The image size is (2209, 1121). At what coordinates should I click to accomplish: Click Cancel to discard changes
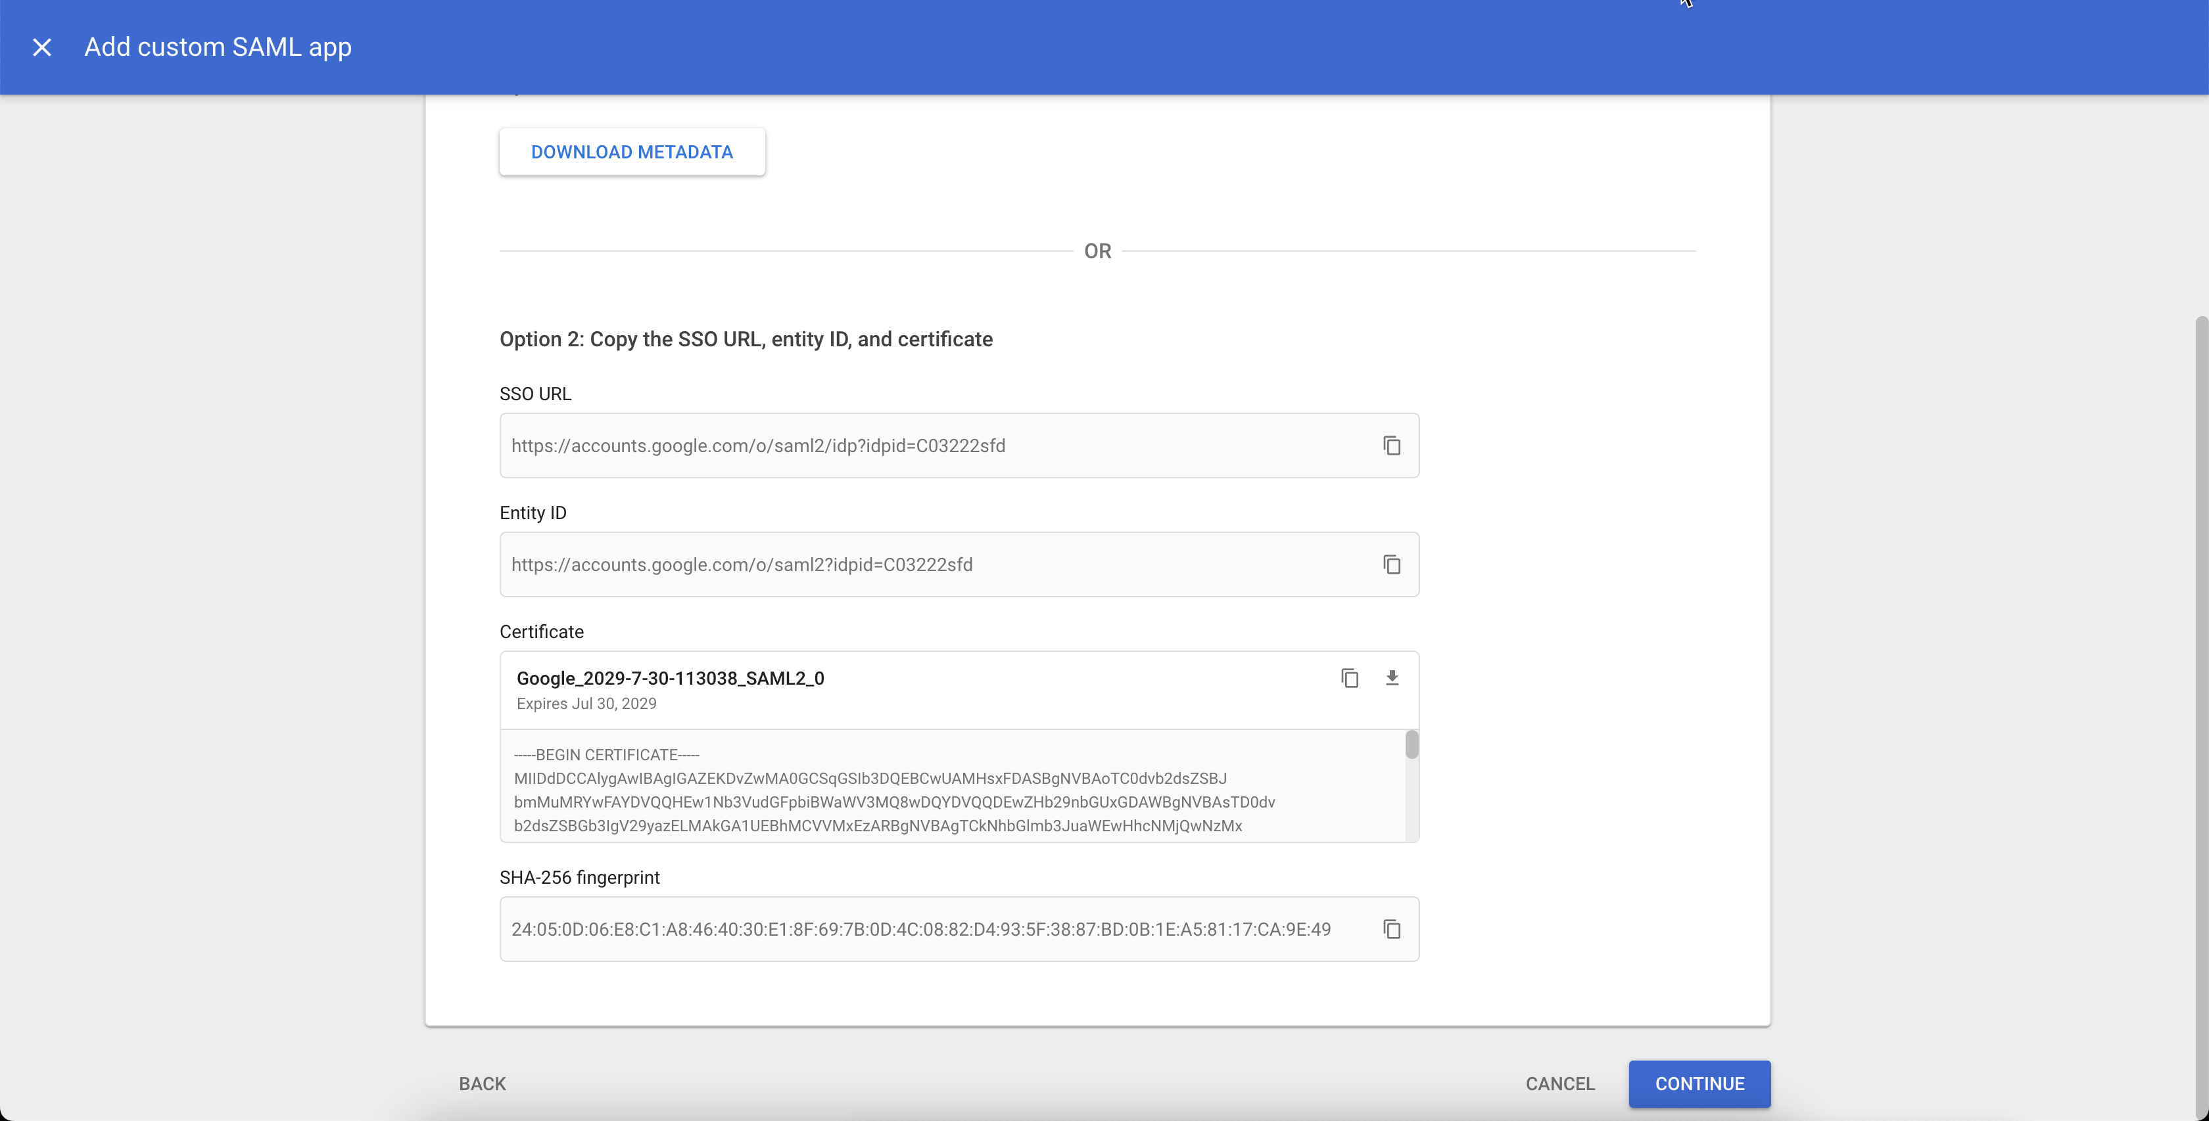point(1559,1084)
